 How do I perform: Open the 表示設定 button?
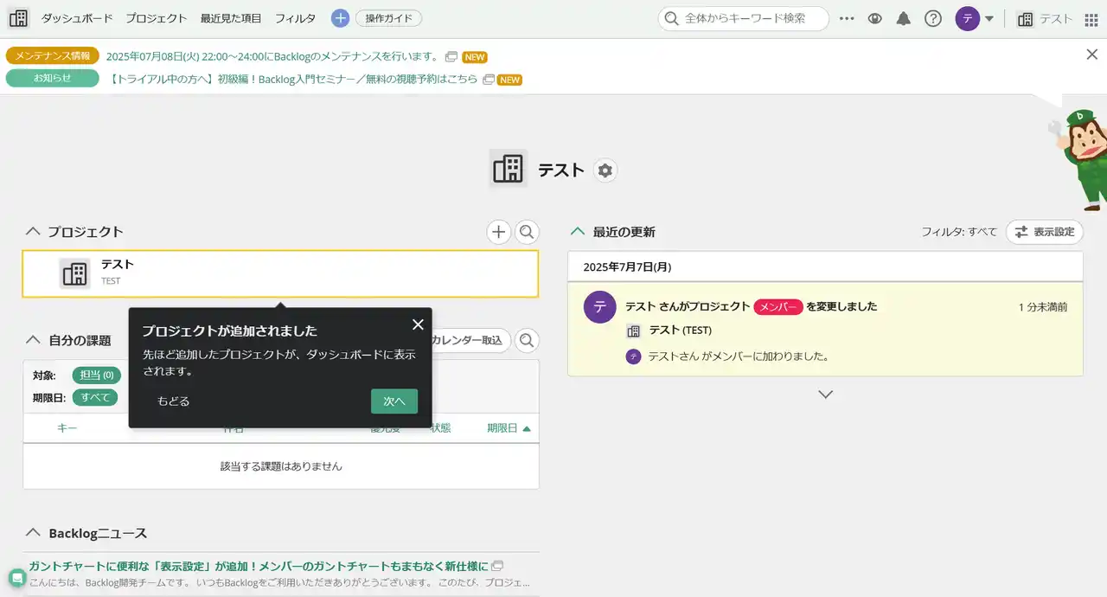1044,232
